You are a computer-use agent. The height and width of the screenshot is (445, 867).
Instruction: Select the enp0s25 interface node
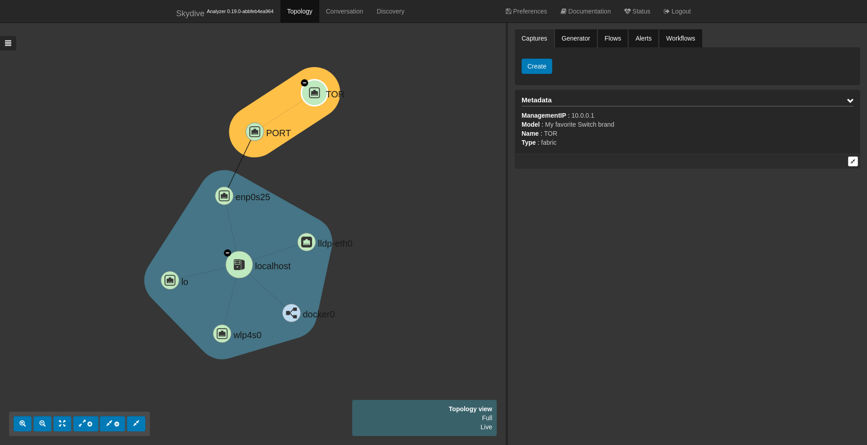[x=224, y=196]
